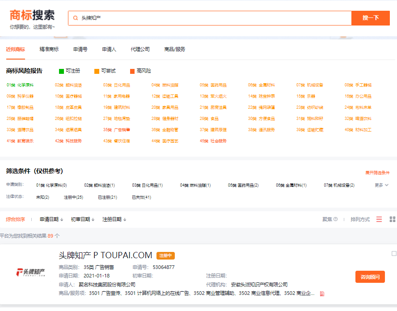Filter legal status 注册中(25)

(x=73, y=197)
